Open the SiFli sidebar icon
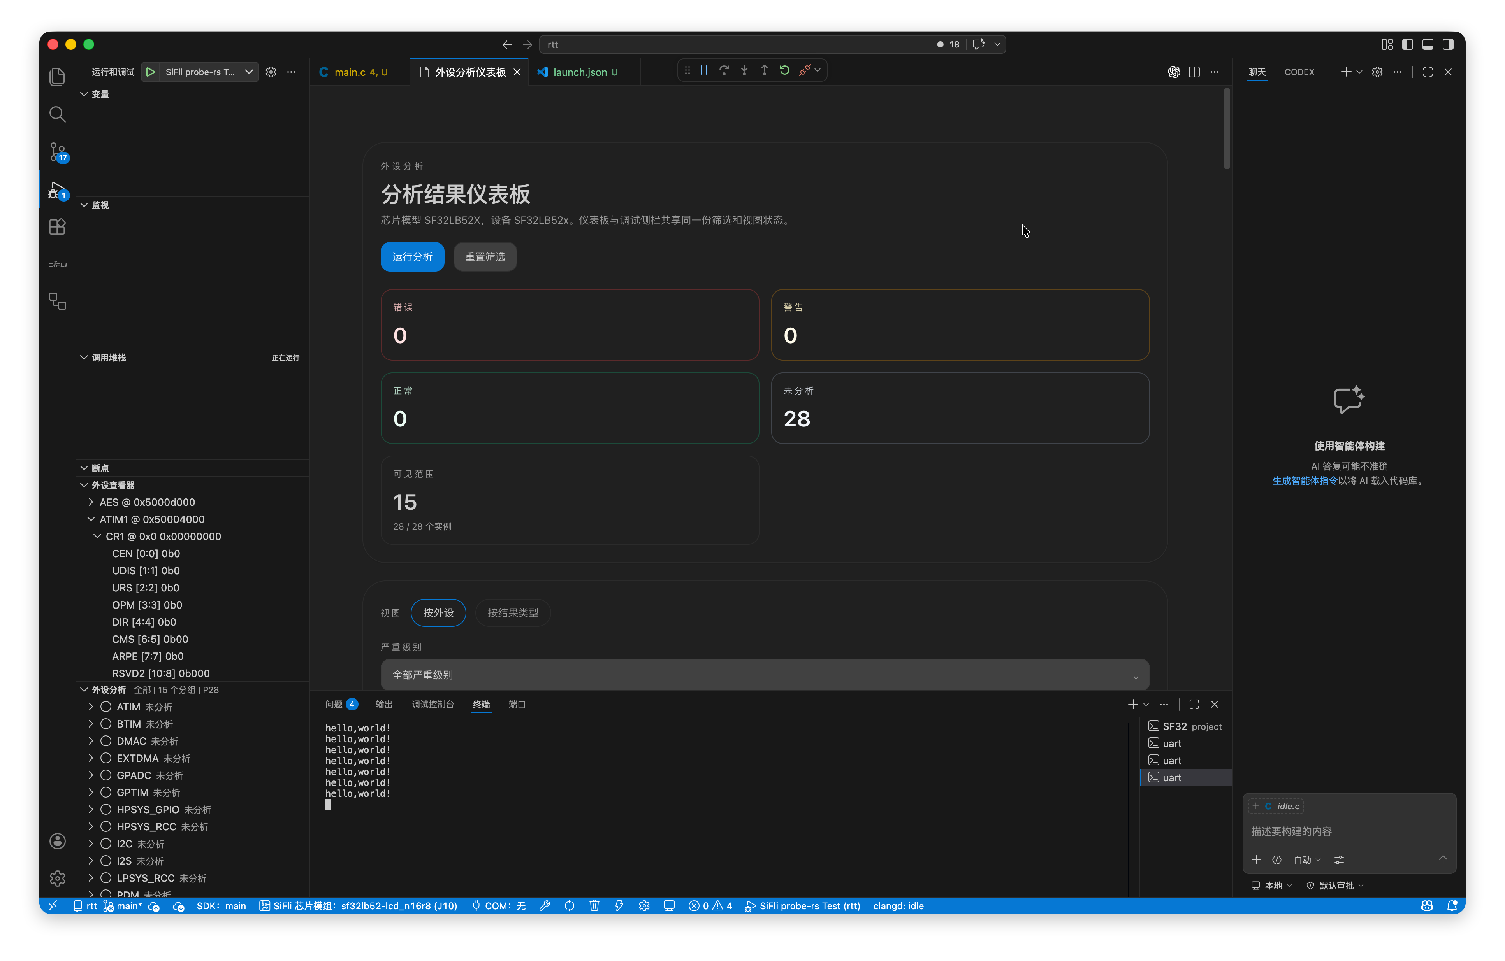The width and height of the screenshot is (1505, 961). [x=57, y=264]
